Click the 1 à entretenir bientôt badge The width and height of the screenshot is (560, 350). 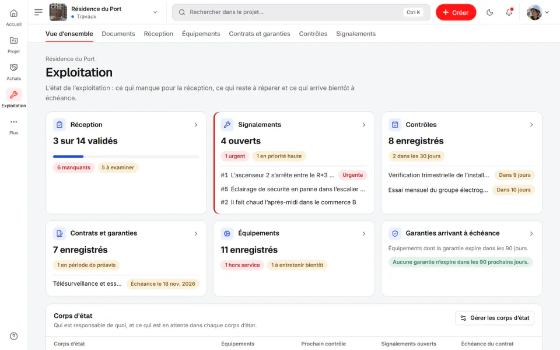[297, 265]
